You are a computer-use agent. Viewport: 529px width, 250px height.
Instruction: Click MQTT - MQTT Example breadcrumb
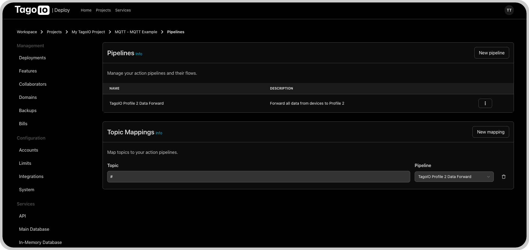point(136,32)
